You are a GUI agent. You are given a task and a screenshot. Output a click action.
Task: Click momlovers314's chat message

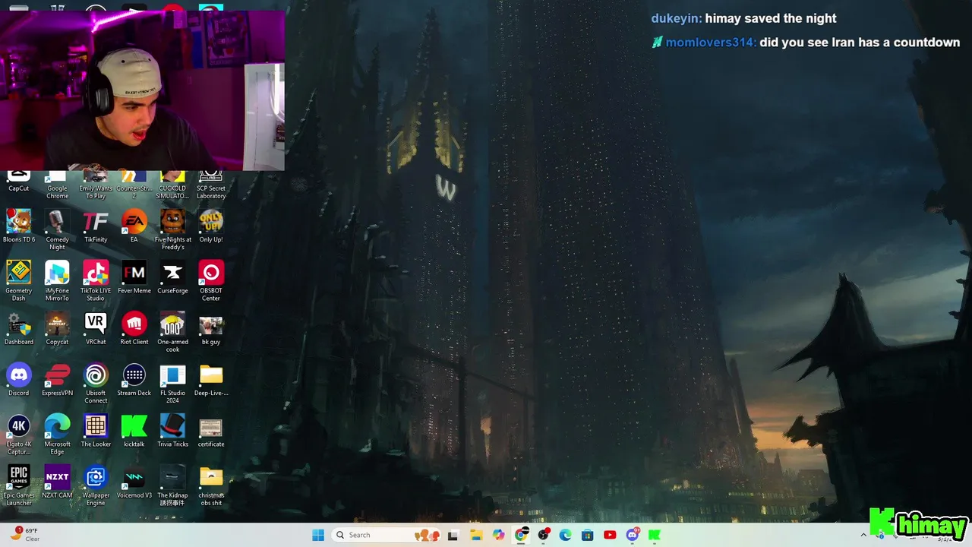[806, 43]
